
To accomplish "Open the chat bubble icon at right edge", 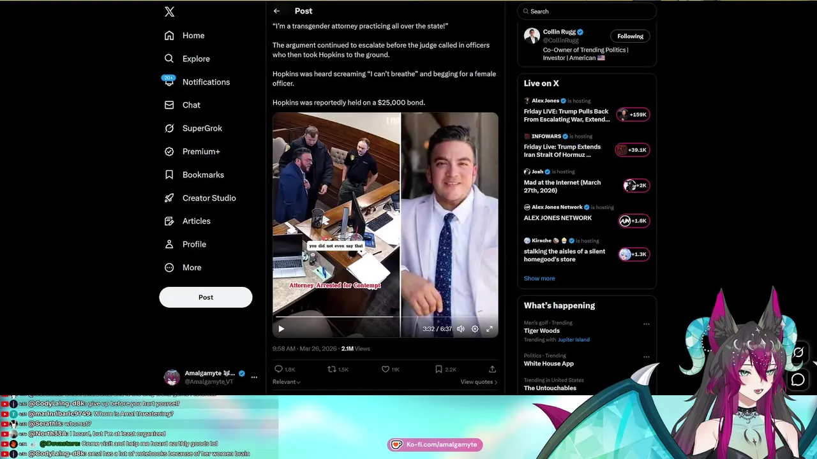I will tap(798, 380).
